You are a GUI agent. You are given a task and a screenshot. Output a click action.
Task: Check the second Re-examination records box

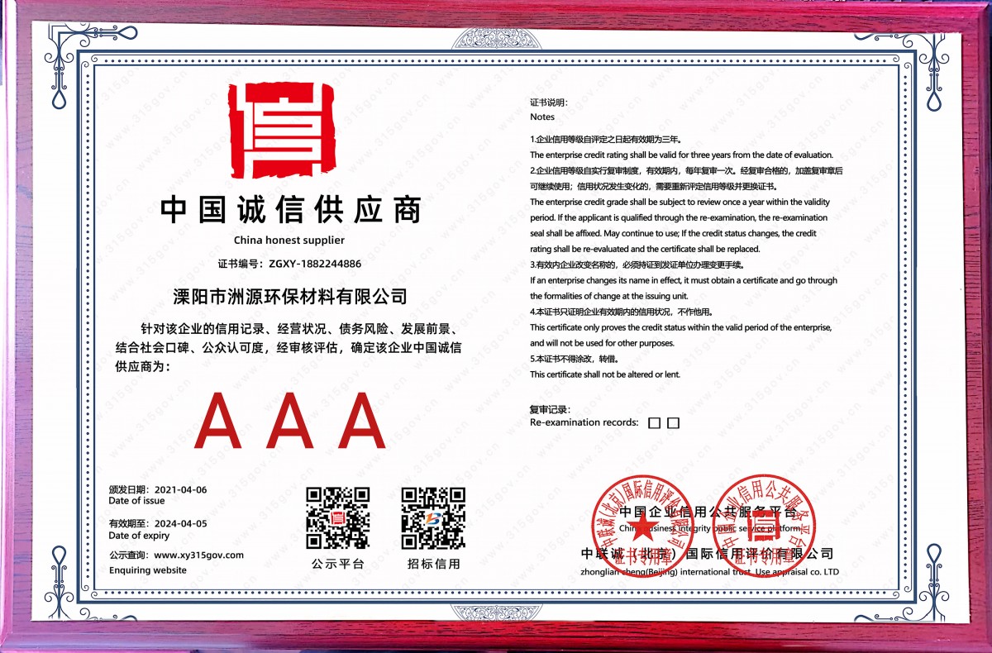tap(671, 422)
